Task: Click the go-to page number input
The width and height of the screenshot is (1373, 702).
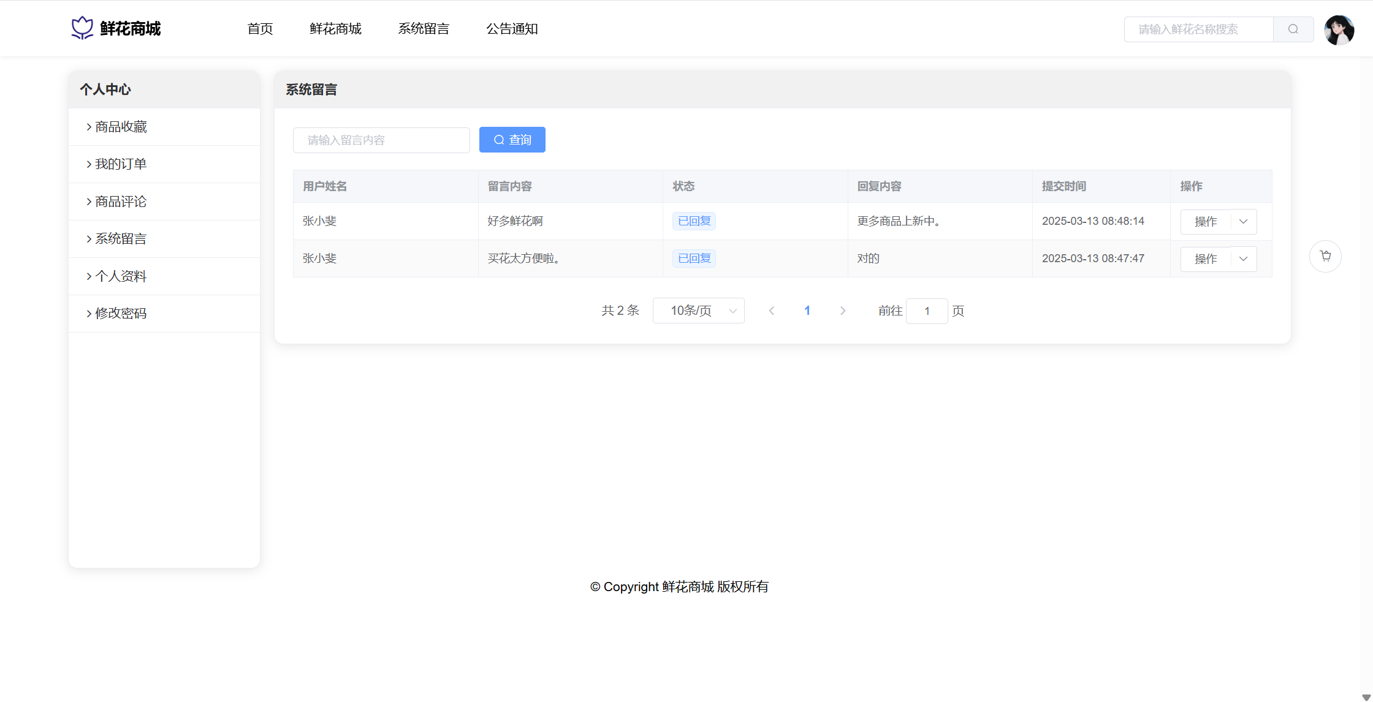Action: (x=926, y=311)
